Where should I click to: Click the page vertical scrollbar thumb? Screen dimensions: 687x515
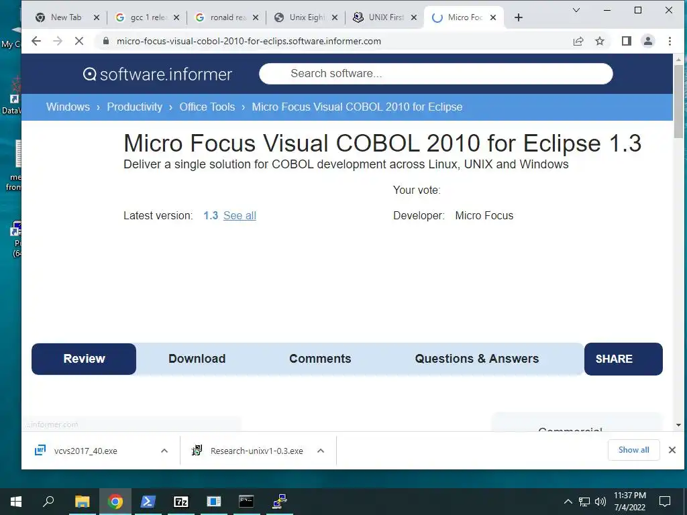pyautogui.click(x=678, y=102)
